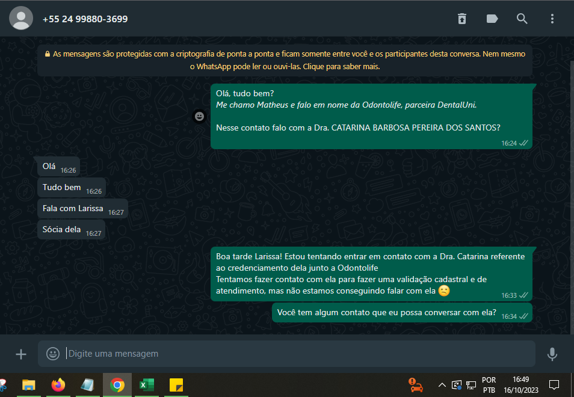Switch POR PTB keyboard language indicator

(x=489, y=385)
